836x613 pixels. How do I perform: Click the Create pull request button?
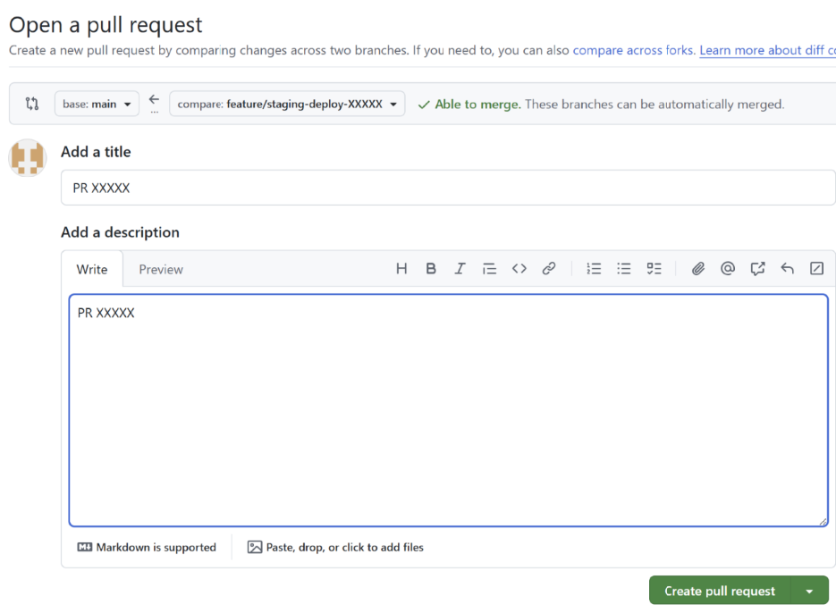(x=719, y=591)
